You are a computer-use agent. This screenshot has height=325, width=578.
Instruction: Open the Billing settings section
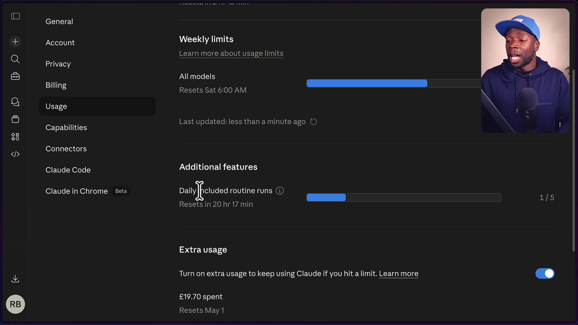click(x=56, y=85)
